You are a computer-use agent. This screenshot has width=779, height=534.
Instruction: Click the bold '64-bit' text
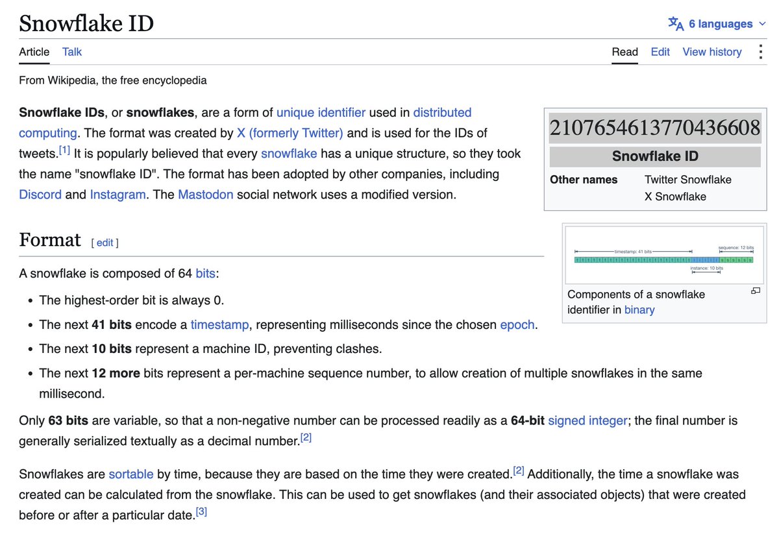527,420
